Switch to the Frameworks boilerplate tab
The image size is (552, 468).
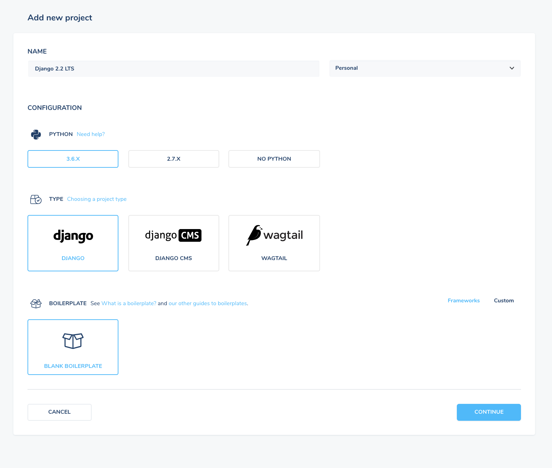click(464, 301)
